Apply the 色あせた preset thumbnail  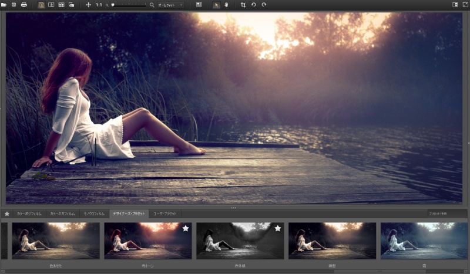point(56,241)
